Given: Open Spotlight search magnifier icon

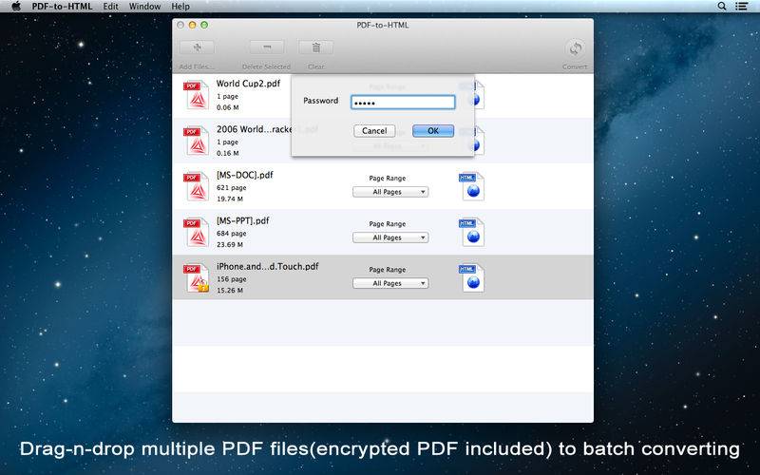Looking at the screenshot, I should pos(722,7).
